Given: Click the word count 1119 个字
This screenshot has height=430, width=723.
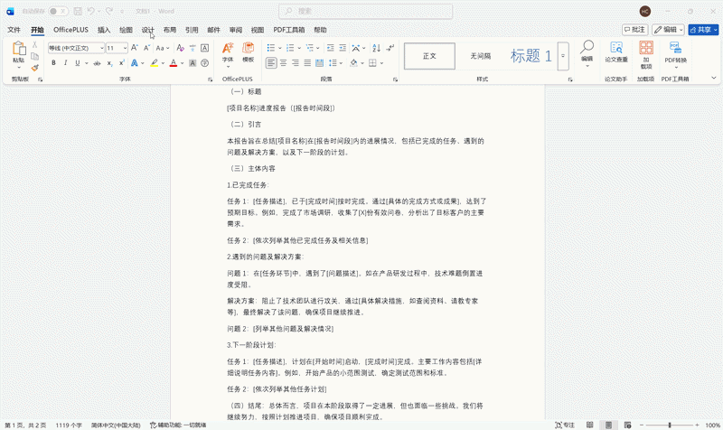Looking at the screenshot, I should (x=69, y=425).
